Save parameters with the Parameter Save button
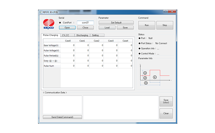Viewport: 215px width, 133px height. click(x=125, y=28)
